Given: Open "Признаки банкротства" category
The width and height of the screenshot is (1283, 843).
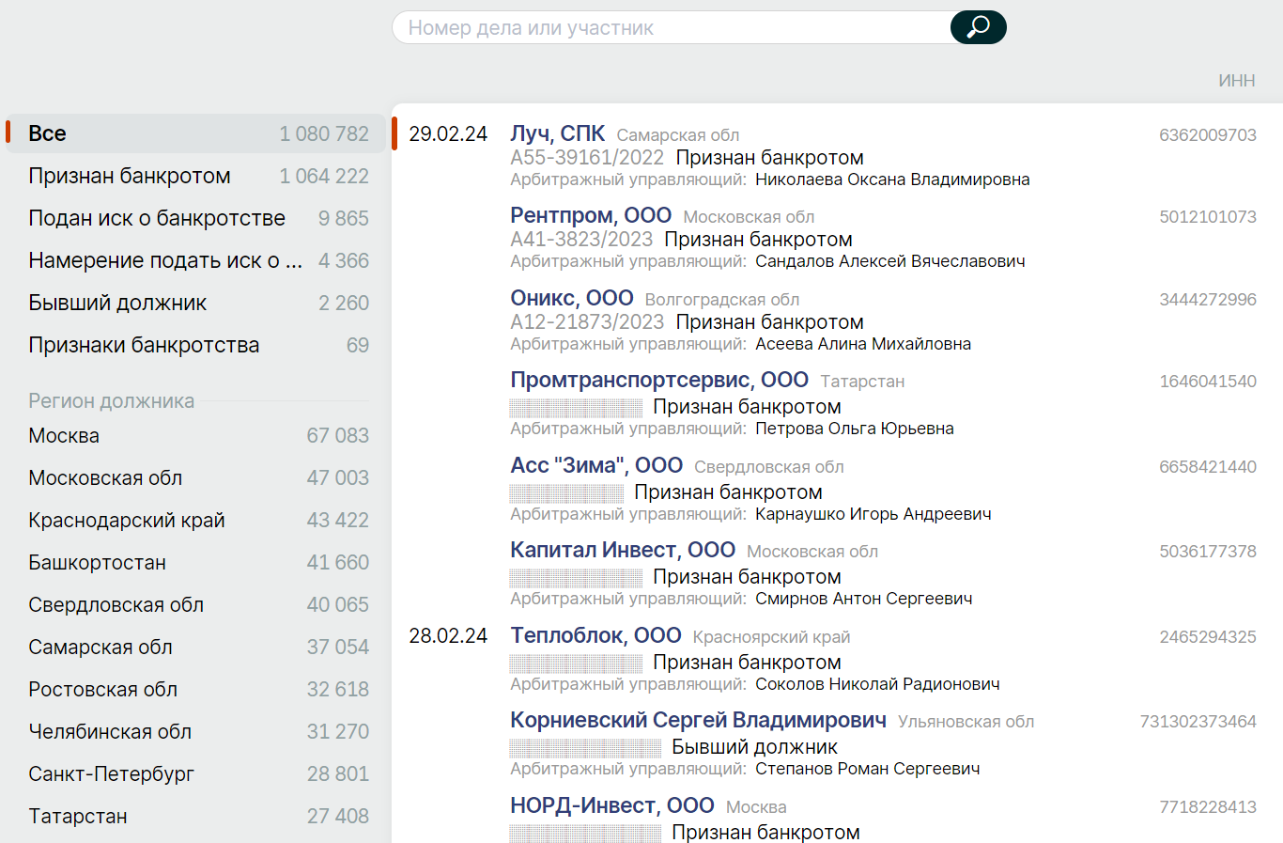Looking at the screenshot, I should tap(144, 345).
